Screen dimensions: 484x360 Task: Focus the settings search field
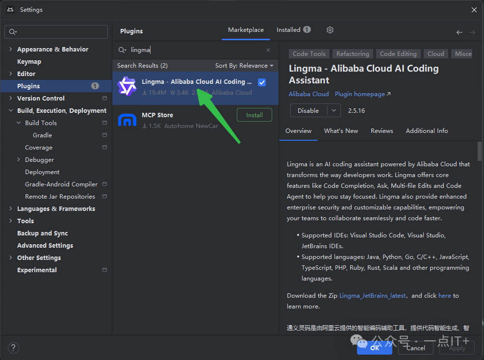56,32
